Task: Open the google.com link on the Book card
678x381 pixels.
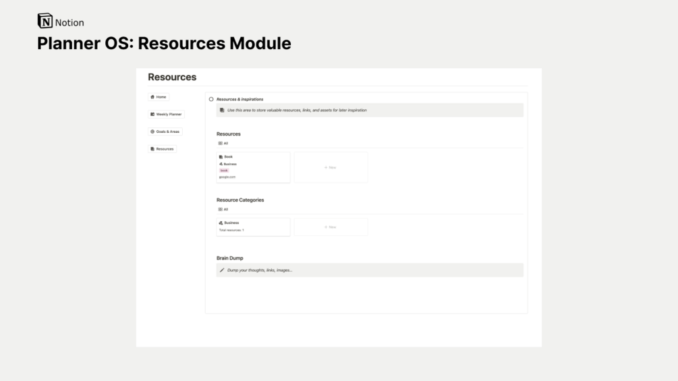Action: (227, 177)
